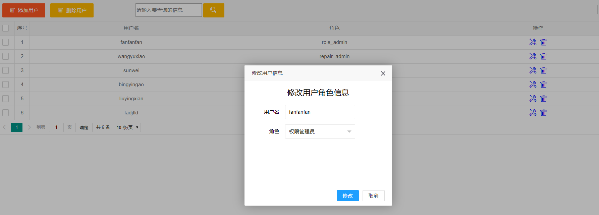Click the 修改用户角色信息 dialog heading

click(318, 93)
